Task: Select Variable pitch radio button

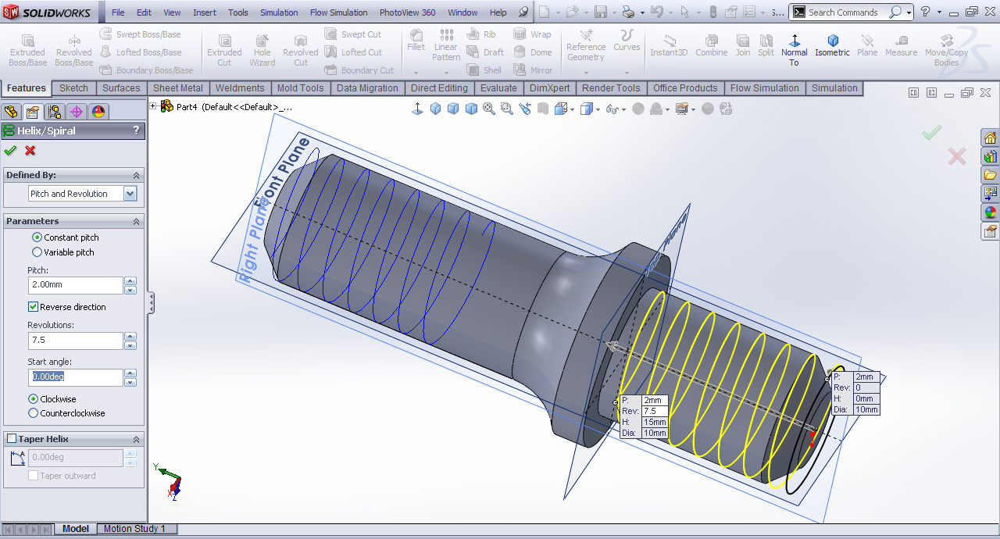Action: click(x=37, y=252)
